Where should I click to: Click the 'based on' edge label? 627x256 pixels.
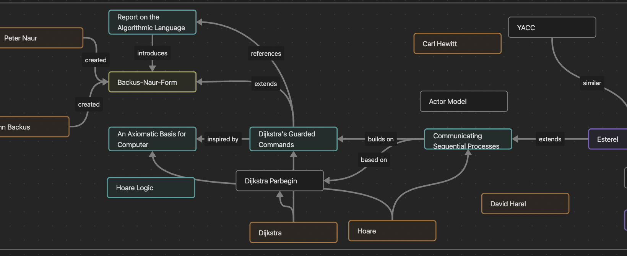click(374, 160)
